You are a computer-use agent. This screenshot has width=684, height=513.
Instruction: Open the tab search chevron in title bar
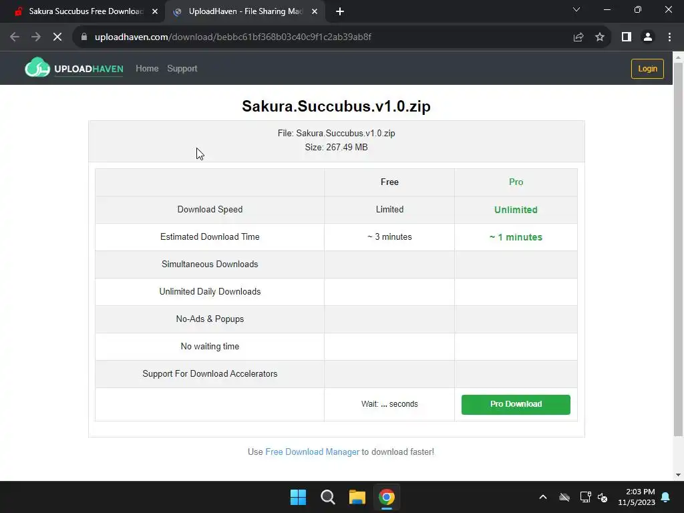[x=576, y=9]
